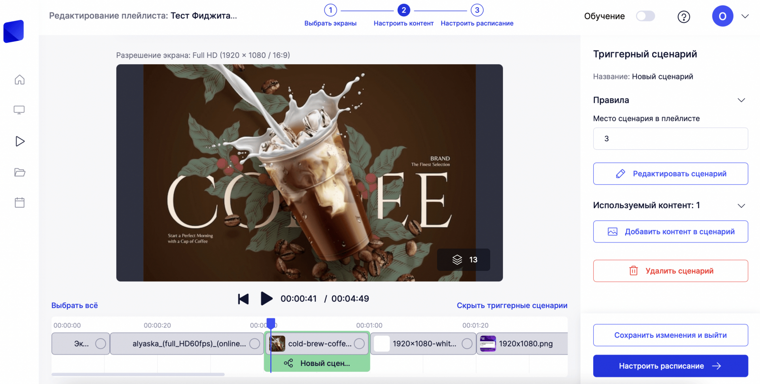Click the Выбрать всё link
Image resolution: width=760 pixels, height=384 pixels.
75,306
